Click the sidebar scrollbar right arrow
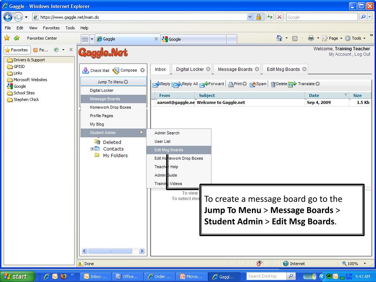The height and width of the screenshot is (282, 376). (142, 251)
